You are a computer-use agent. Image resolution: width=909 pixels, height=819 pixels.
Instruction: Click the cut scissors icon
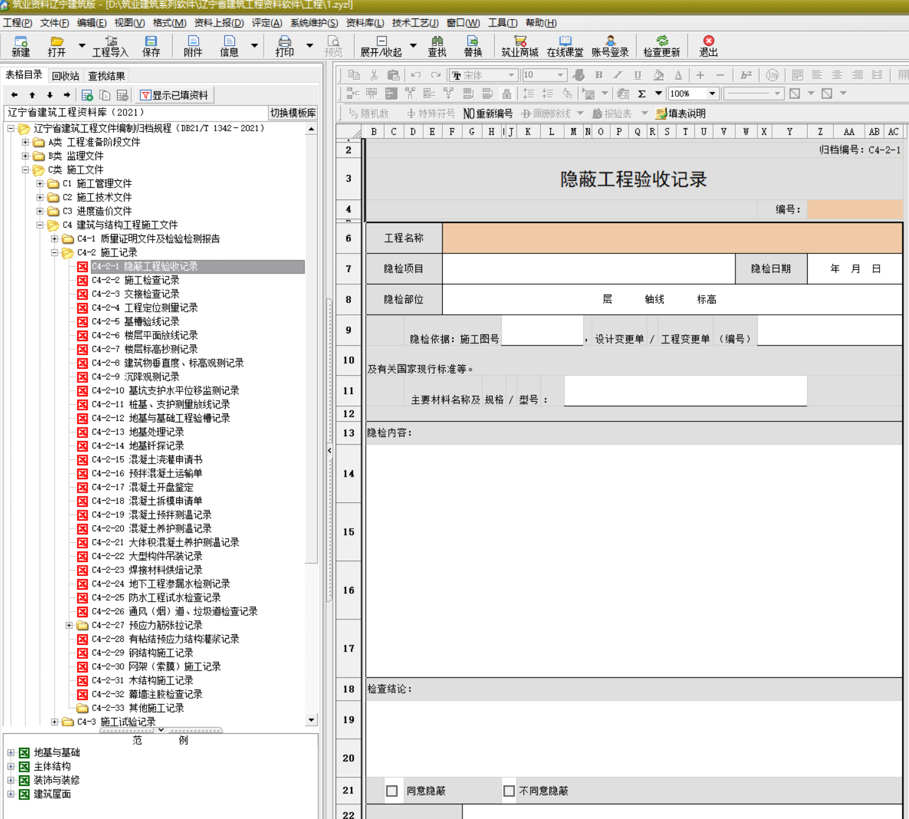[x=374, y=75]
